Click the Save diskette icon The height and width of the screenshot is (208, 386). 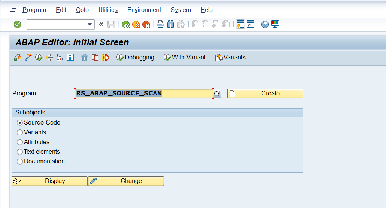tap(111, 24)
